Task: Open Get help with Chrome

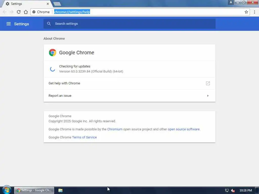Action: 129,83
